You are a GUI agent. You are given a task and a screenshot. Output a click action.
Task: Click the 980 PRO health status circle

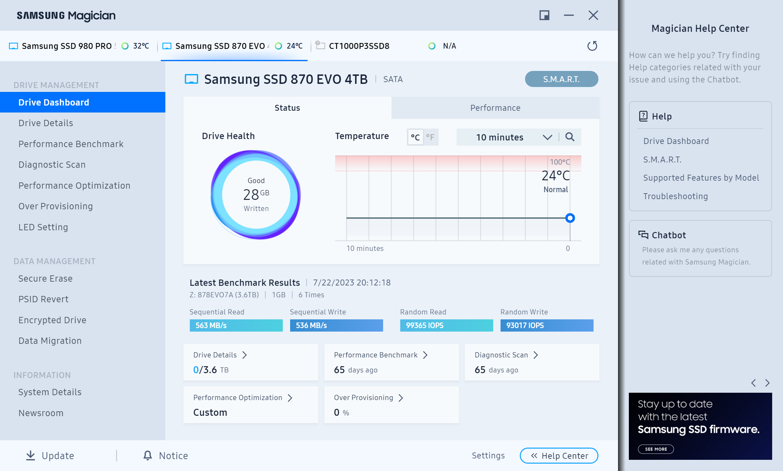pyautogui.click(x=125, y=46)
